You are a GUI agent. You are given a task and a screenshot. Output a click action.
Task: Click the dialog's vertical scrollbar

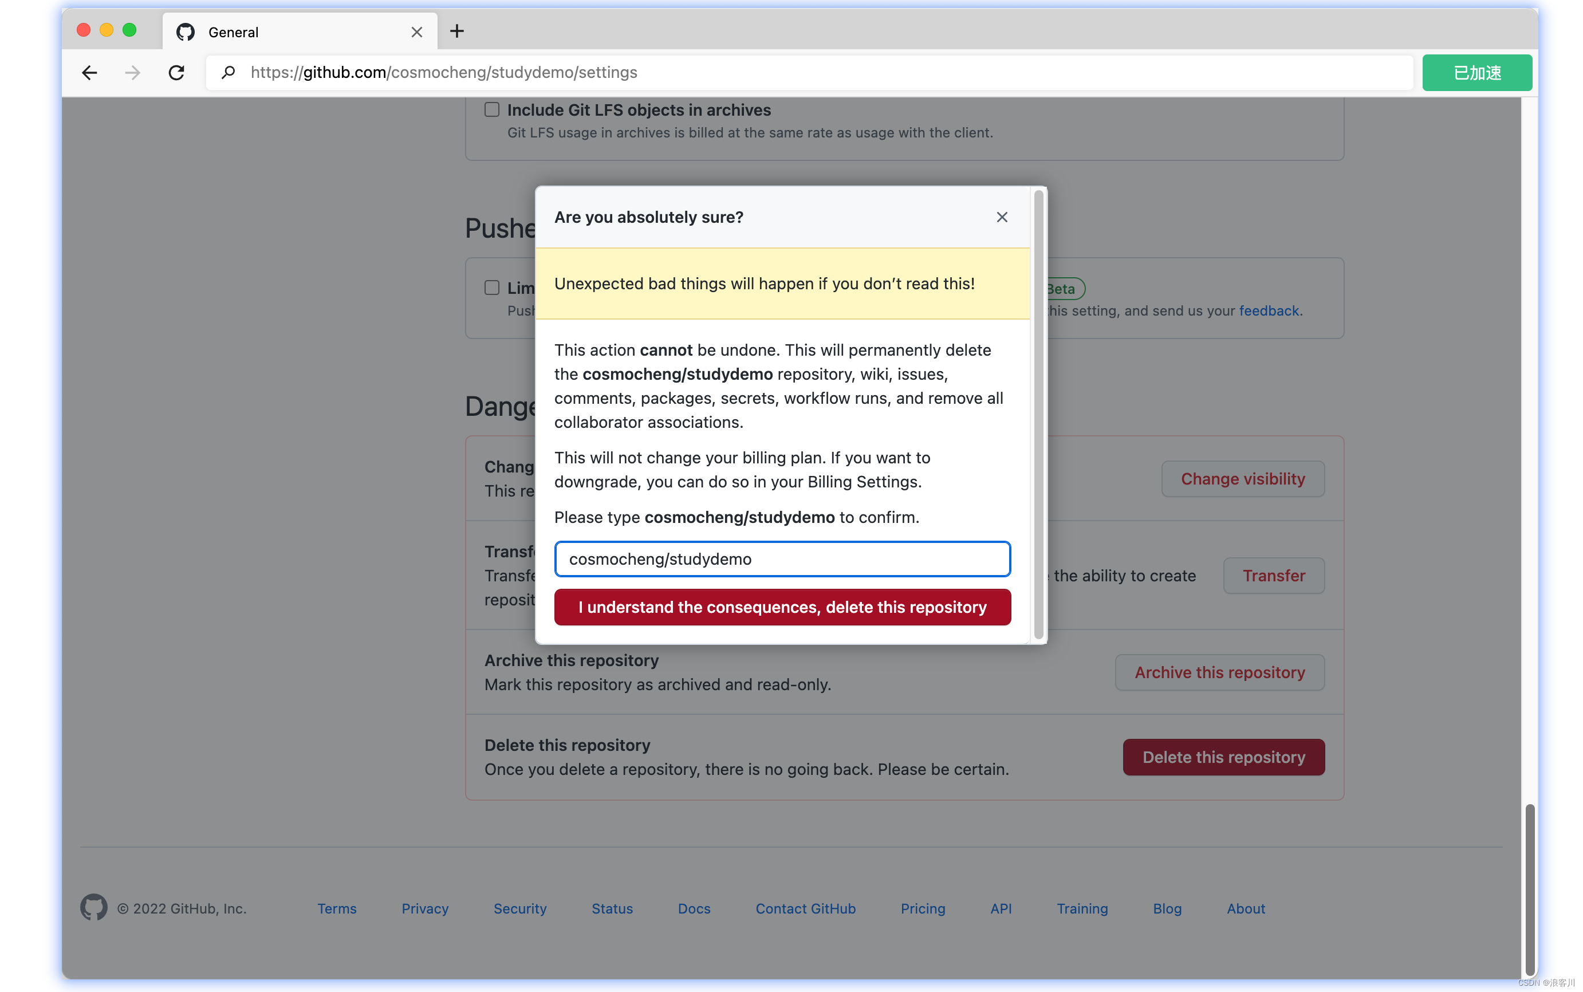1038,414
